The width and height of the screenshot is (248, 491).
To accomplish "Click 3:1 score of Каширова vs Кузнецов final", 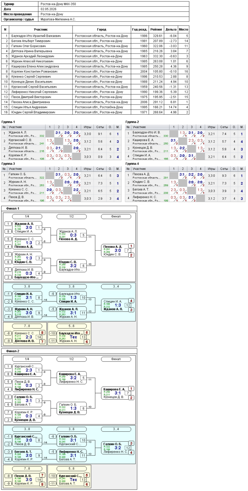I will tap(118, 393).
